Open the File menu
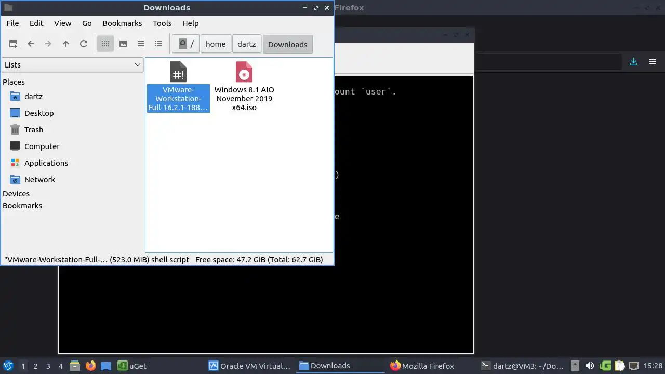Image resolution: width=665 pixels, height=374 pixels. coord(12,23)
